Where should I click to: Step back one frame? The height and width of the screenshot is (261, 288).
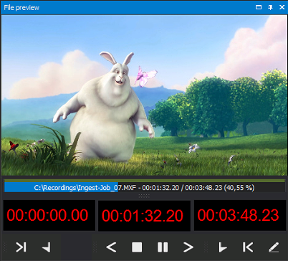click(111, 247)
